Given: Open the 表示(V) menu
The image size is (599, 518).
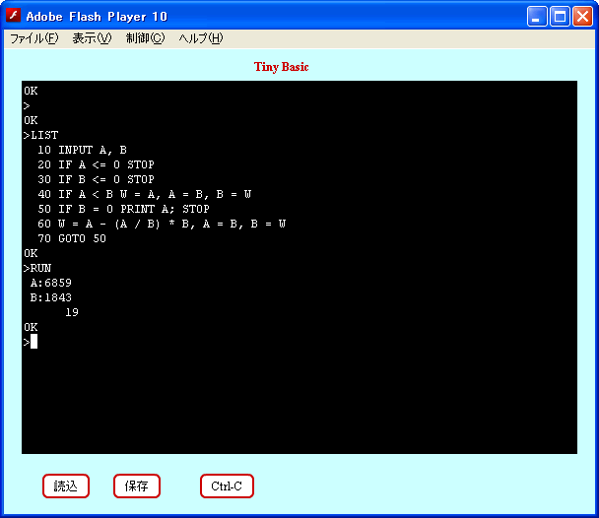Looking at the screenshot, I should click(92, 38).
